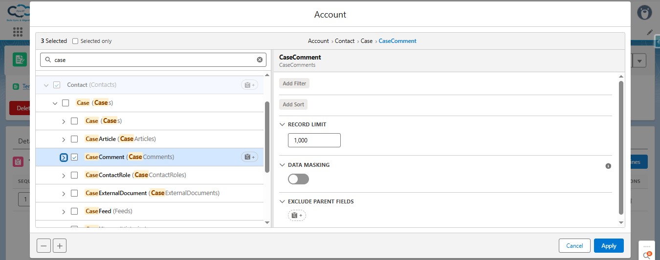
Task: Click the CaseFeed (Feeds) row label
Action: pos(109,211)
